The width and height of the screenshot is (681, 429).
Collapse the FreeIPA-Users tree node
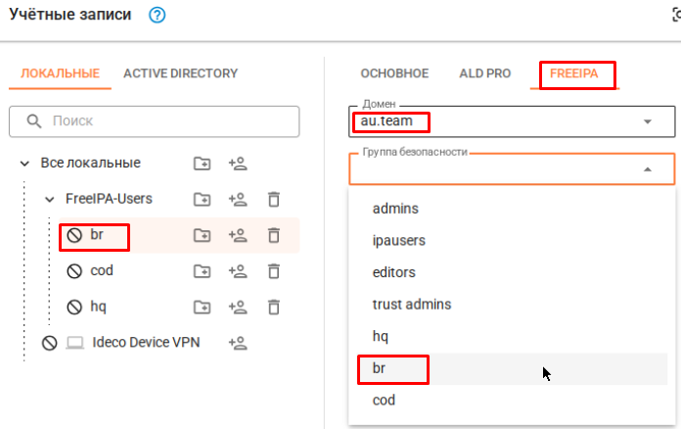point(49,200)
